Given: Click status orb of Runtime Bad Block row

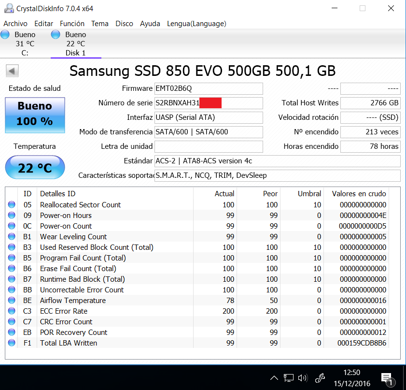Looking at the screenshot, I should click(12, 279).
